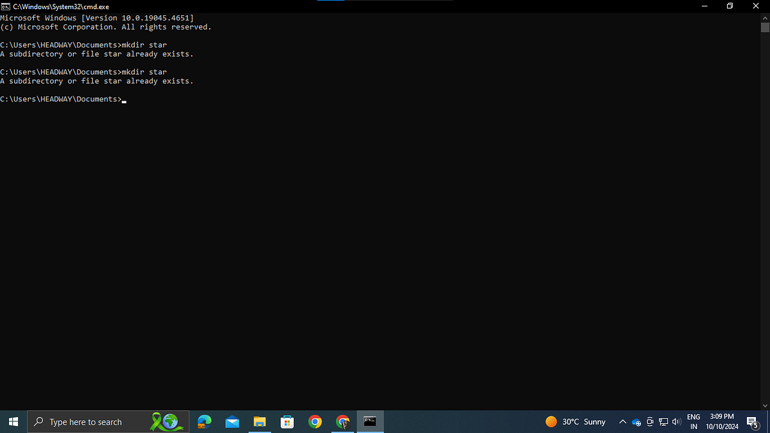770x433 pixels.
Task: Open the volume control from the tray
Action: pos(676,421)
